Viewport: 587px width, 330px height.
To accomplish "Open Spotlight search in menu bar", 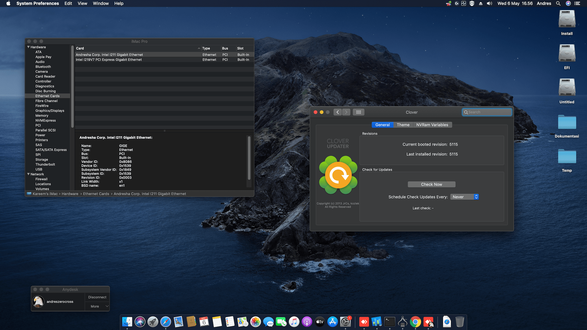I will click(x=558, y=3).
